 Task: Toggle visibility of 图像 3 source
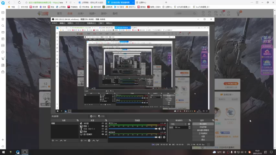(102, 126)
